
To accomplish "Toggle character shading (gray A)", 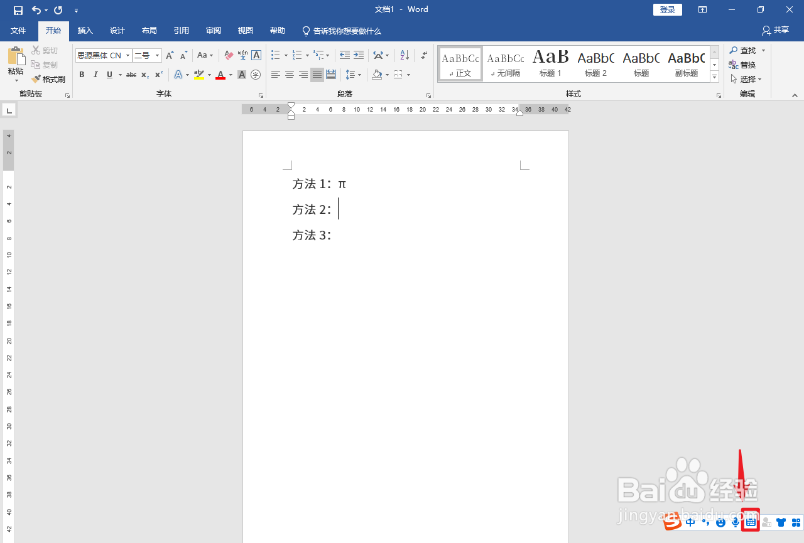I will point(242,75).
